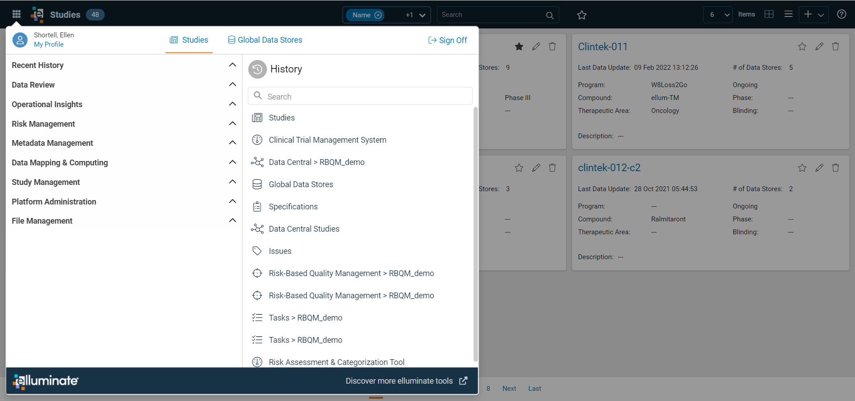This screenshot has height=401, width=855.
Task: Collapse the Recent History section
Action: [x=232, y=65]
